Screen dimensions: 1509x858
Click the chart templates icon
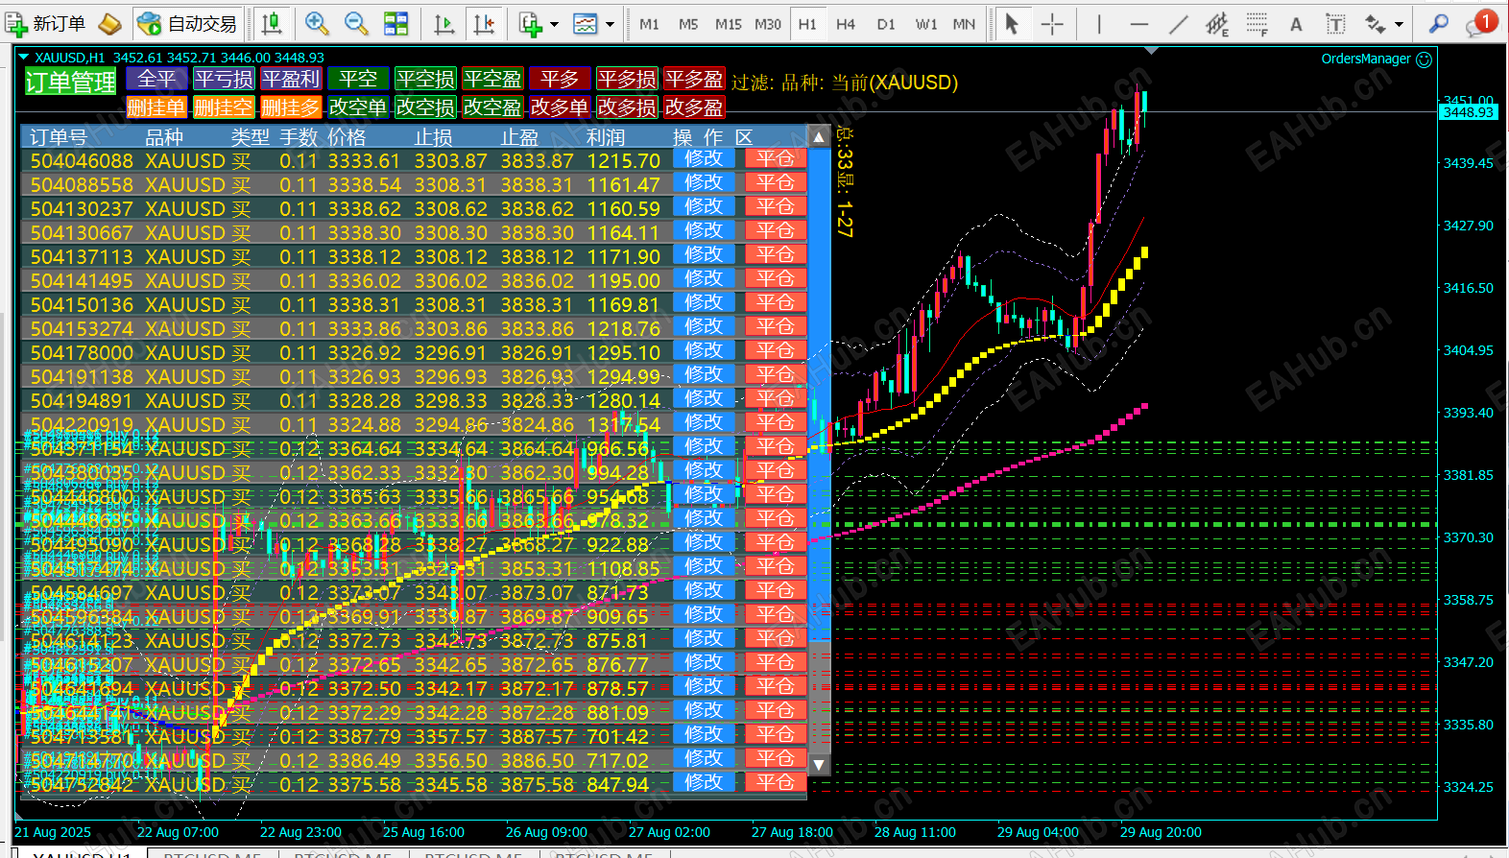[586, 23]
